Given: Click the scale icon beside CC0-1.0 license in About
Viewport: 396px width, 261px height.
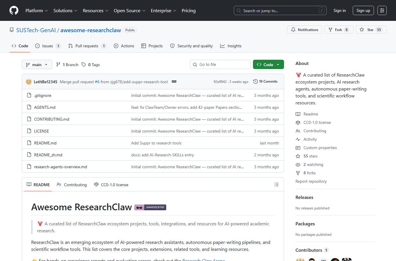Looking at the screenshot, I should (298, 122).
